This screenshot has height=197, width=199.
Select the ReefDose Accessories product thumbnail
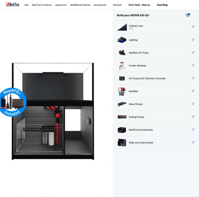pyautogui.click(x=122, y=130)
